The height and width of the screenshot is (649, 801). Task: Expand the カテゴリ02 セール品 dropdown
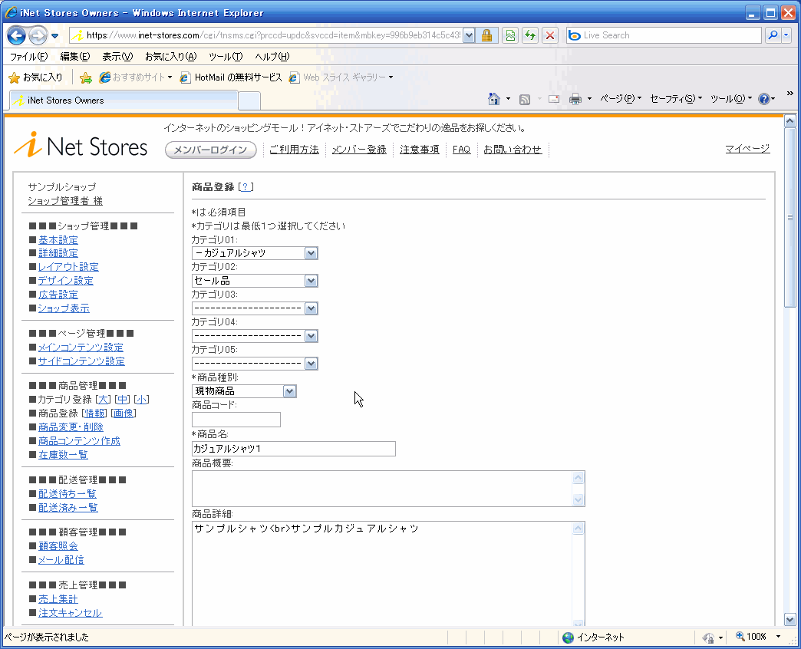click(x=311, y=281)
